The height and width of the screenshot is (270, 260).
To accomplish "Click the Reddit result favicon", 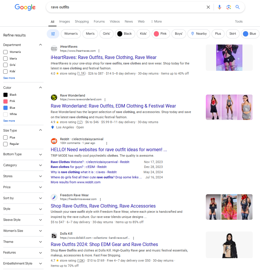I will 54,141.
